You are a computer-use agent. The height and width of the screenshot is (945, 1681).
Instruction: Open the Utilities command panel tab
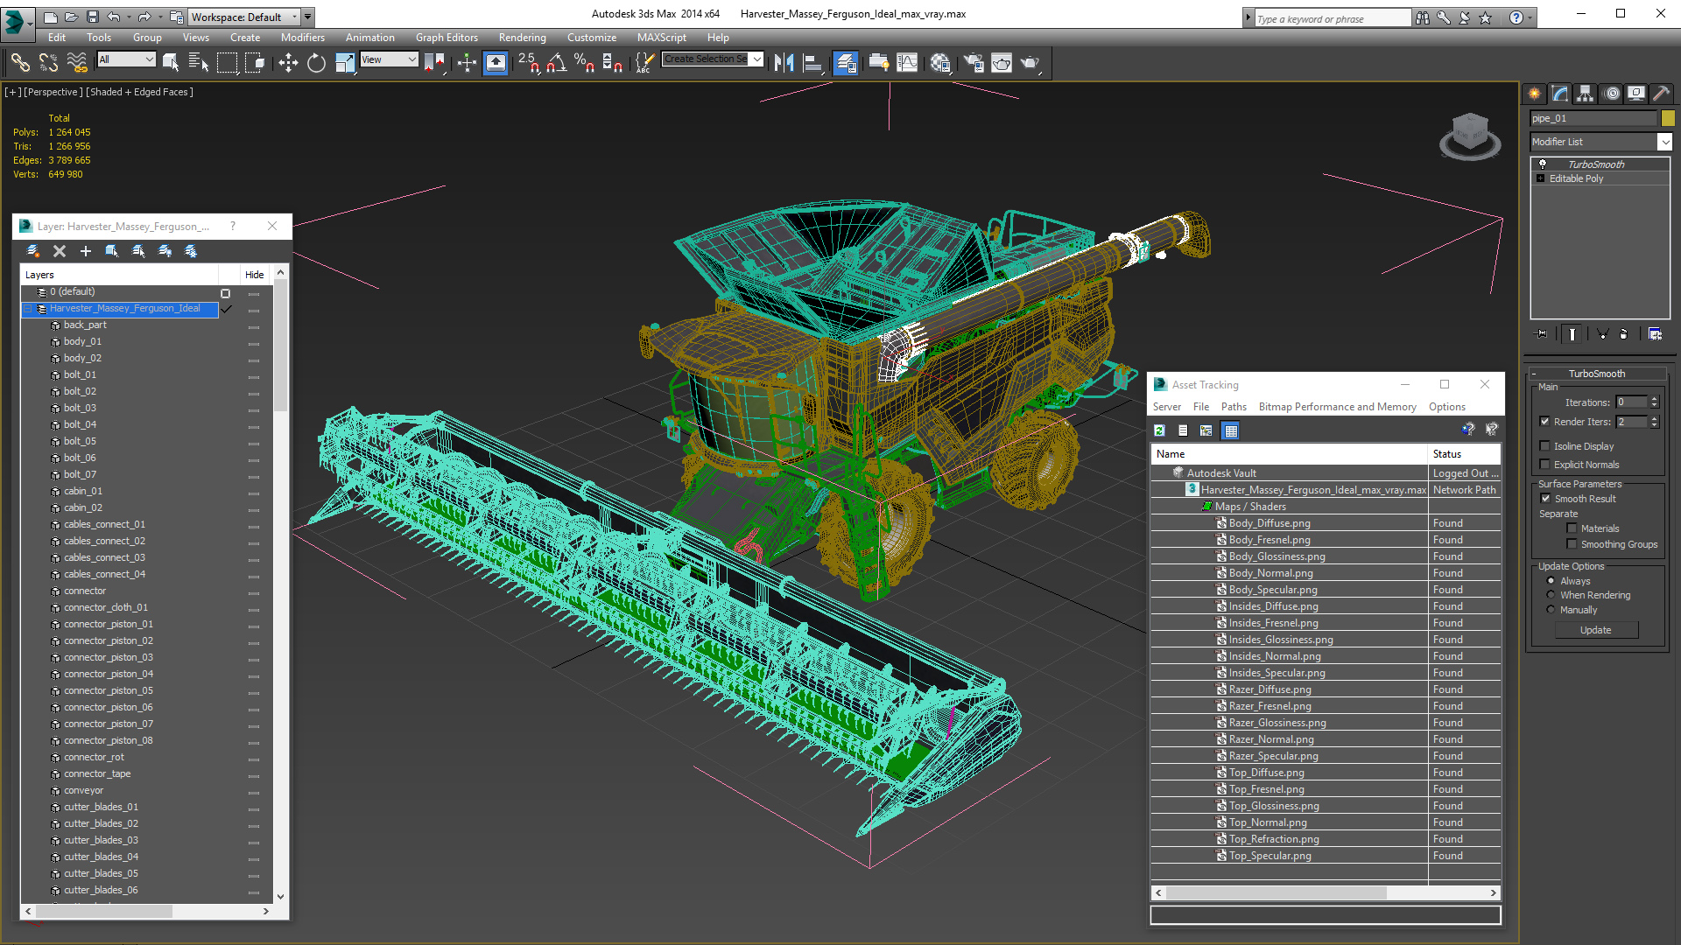[x=1661, y=94]
